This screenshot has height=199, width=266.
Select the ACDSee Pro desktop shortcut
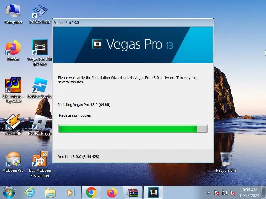(13, 162)
